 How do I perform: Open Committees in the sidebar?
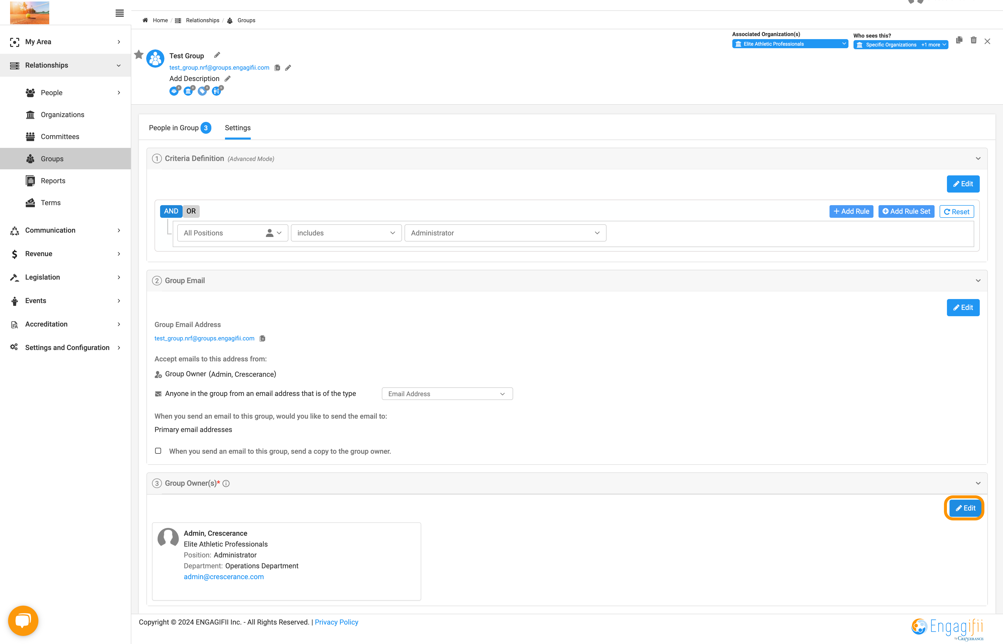(60, 137)
